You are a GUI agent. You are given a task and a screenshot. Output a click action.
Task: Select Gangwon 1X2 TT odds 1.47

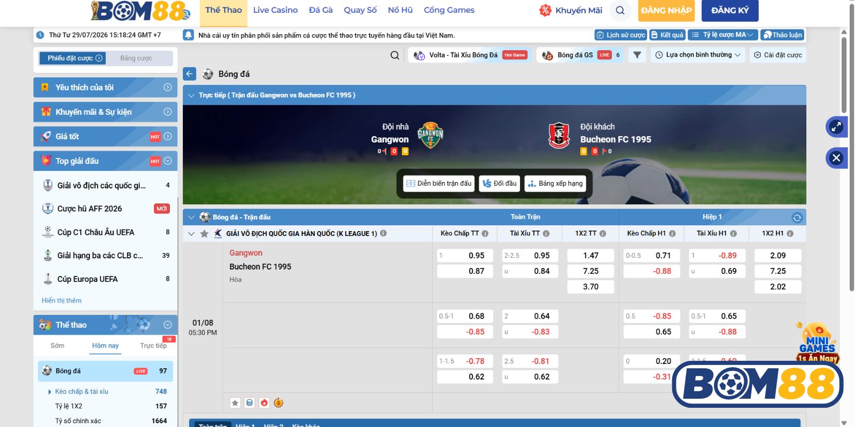(x=590, y=256)
